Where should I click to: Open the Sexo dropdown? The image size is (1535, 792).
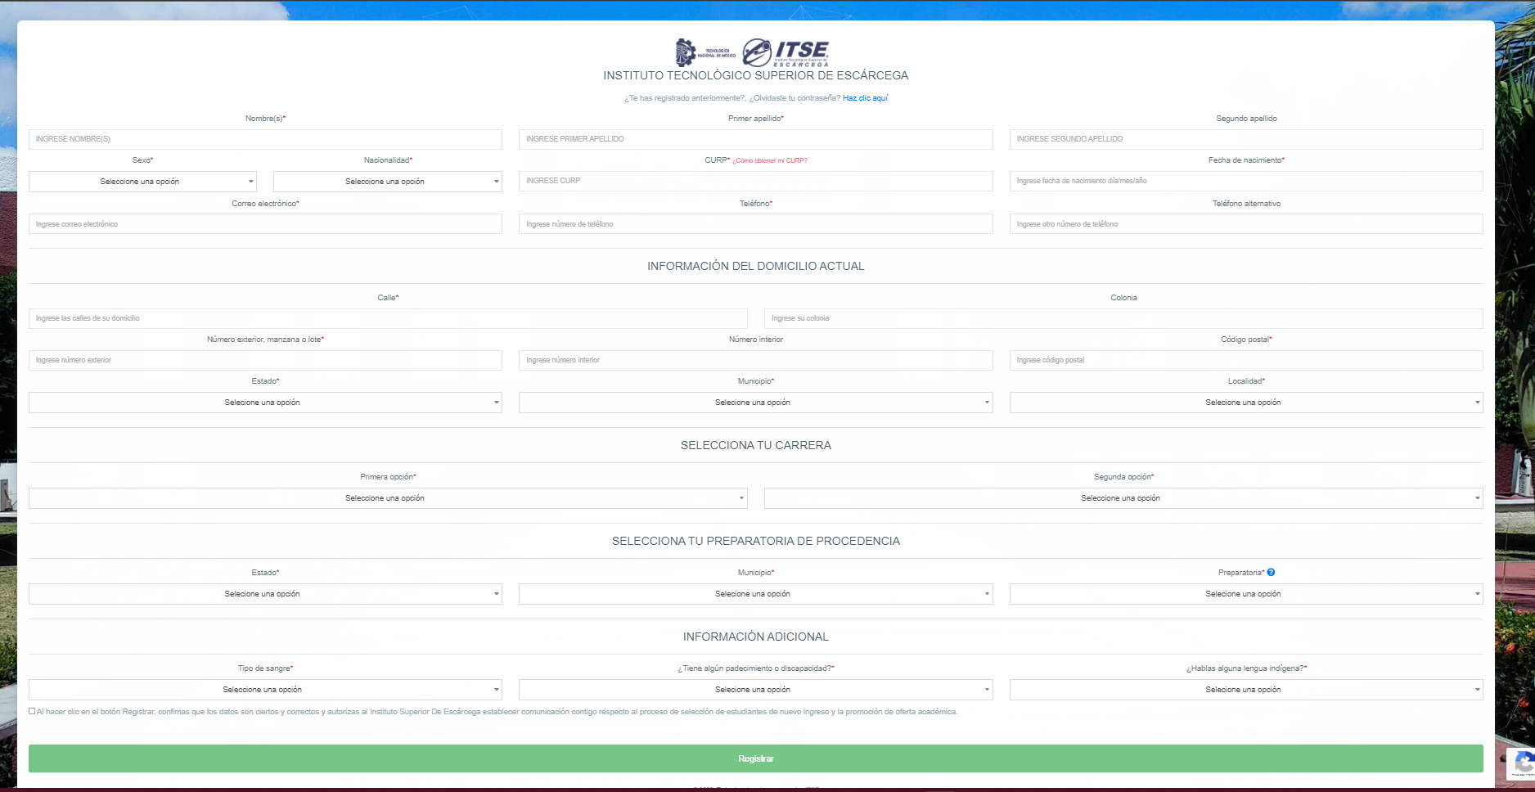(142, 182)
